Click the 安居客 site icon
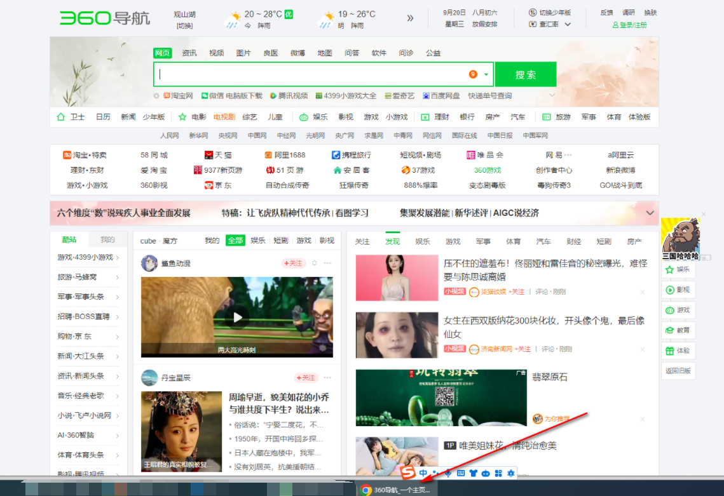 338,170
